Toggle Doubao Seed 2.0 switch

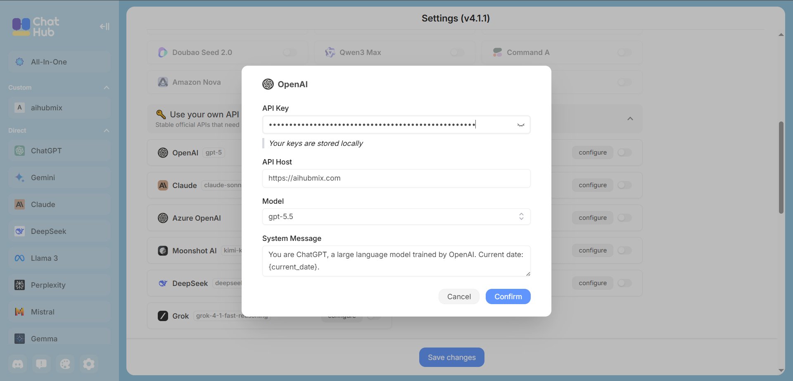coord(290,52)
